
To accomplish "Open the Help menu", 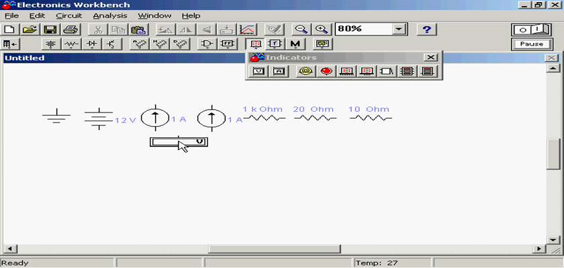I will coord(191,16).
